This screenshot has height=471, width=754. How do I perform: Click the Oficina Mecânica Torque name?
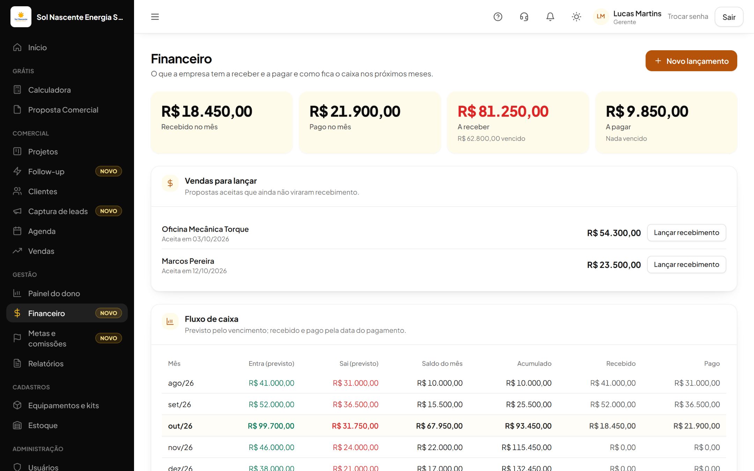[x=205, y=229]
